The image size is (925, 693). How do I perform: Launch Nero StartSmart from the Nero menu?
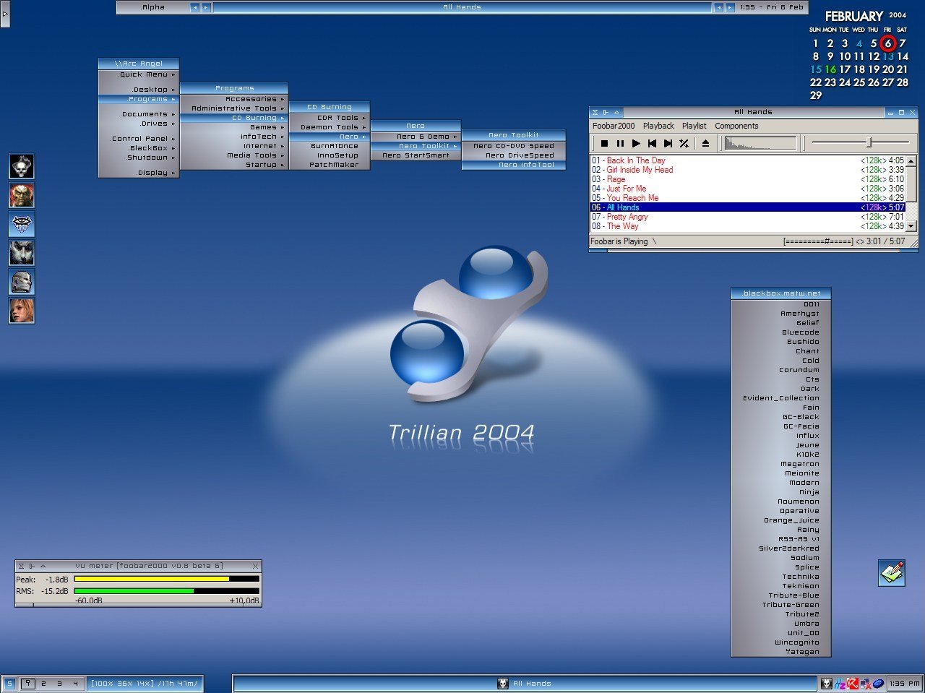click(416, 155)
